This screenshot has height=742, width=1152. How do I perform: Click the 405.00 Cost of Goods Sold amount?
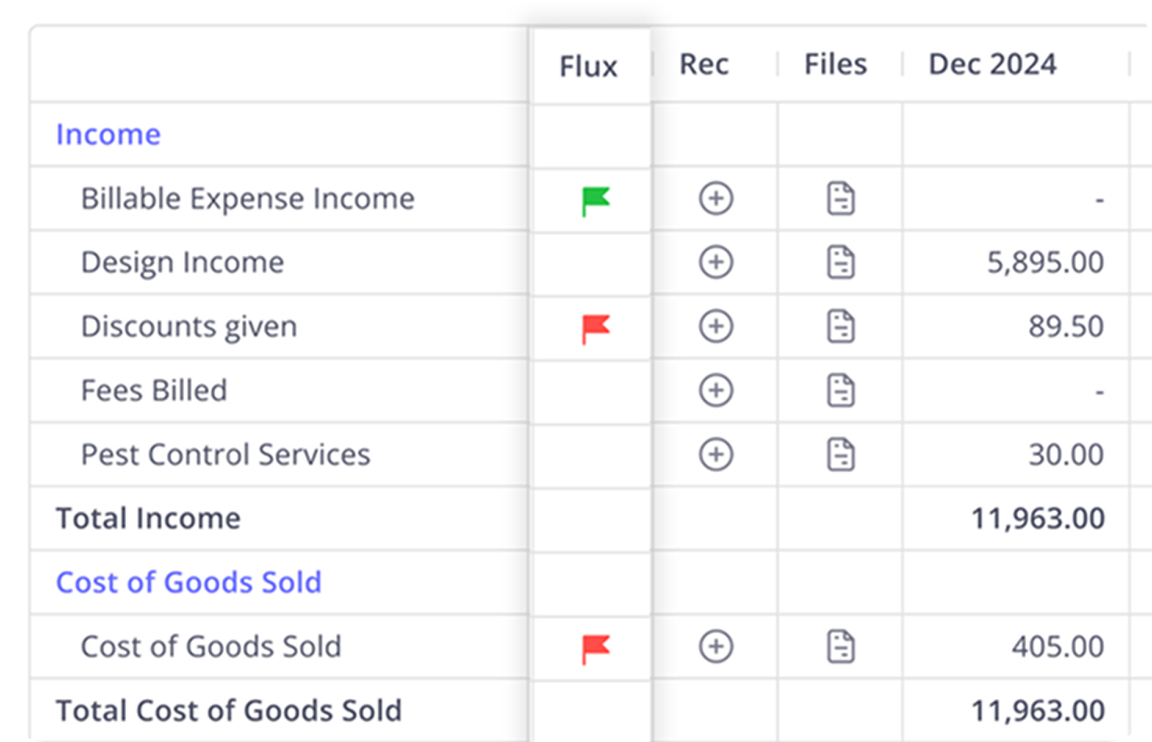tap(1057, 647)
